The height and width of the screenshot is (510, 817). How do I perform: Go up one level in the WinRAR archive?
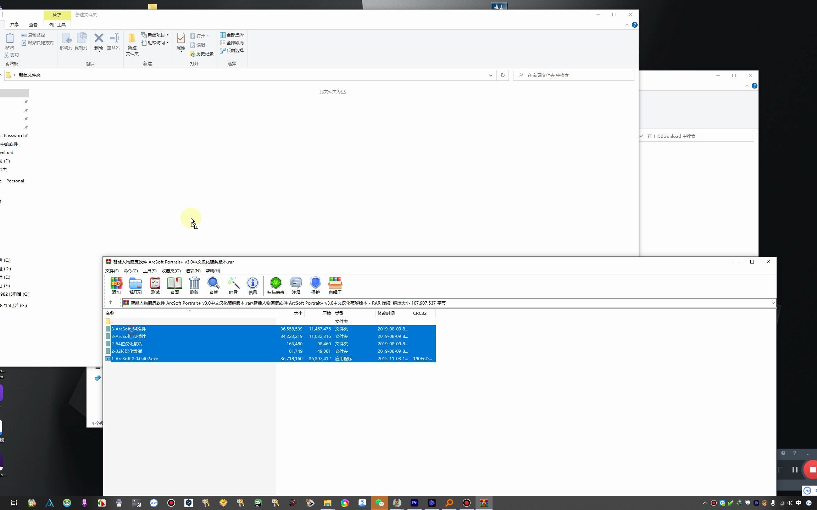111,302
